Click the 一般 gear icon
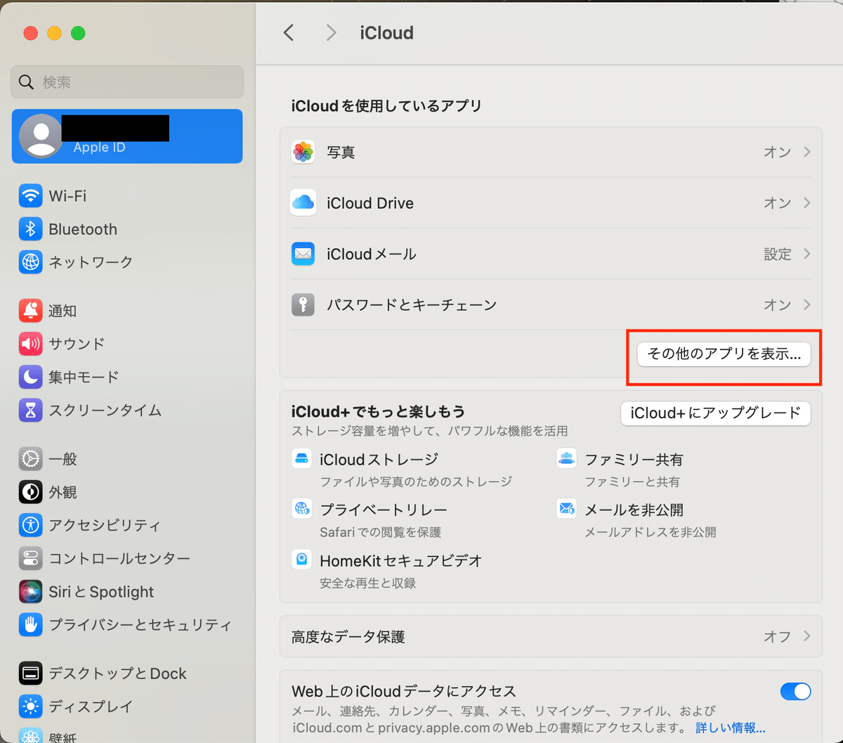This screenshot has height=743, width=843. tap(30, 459)
